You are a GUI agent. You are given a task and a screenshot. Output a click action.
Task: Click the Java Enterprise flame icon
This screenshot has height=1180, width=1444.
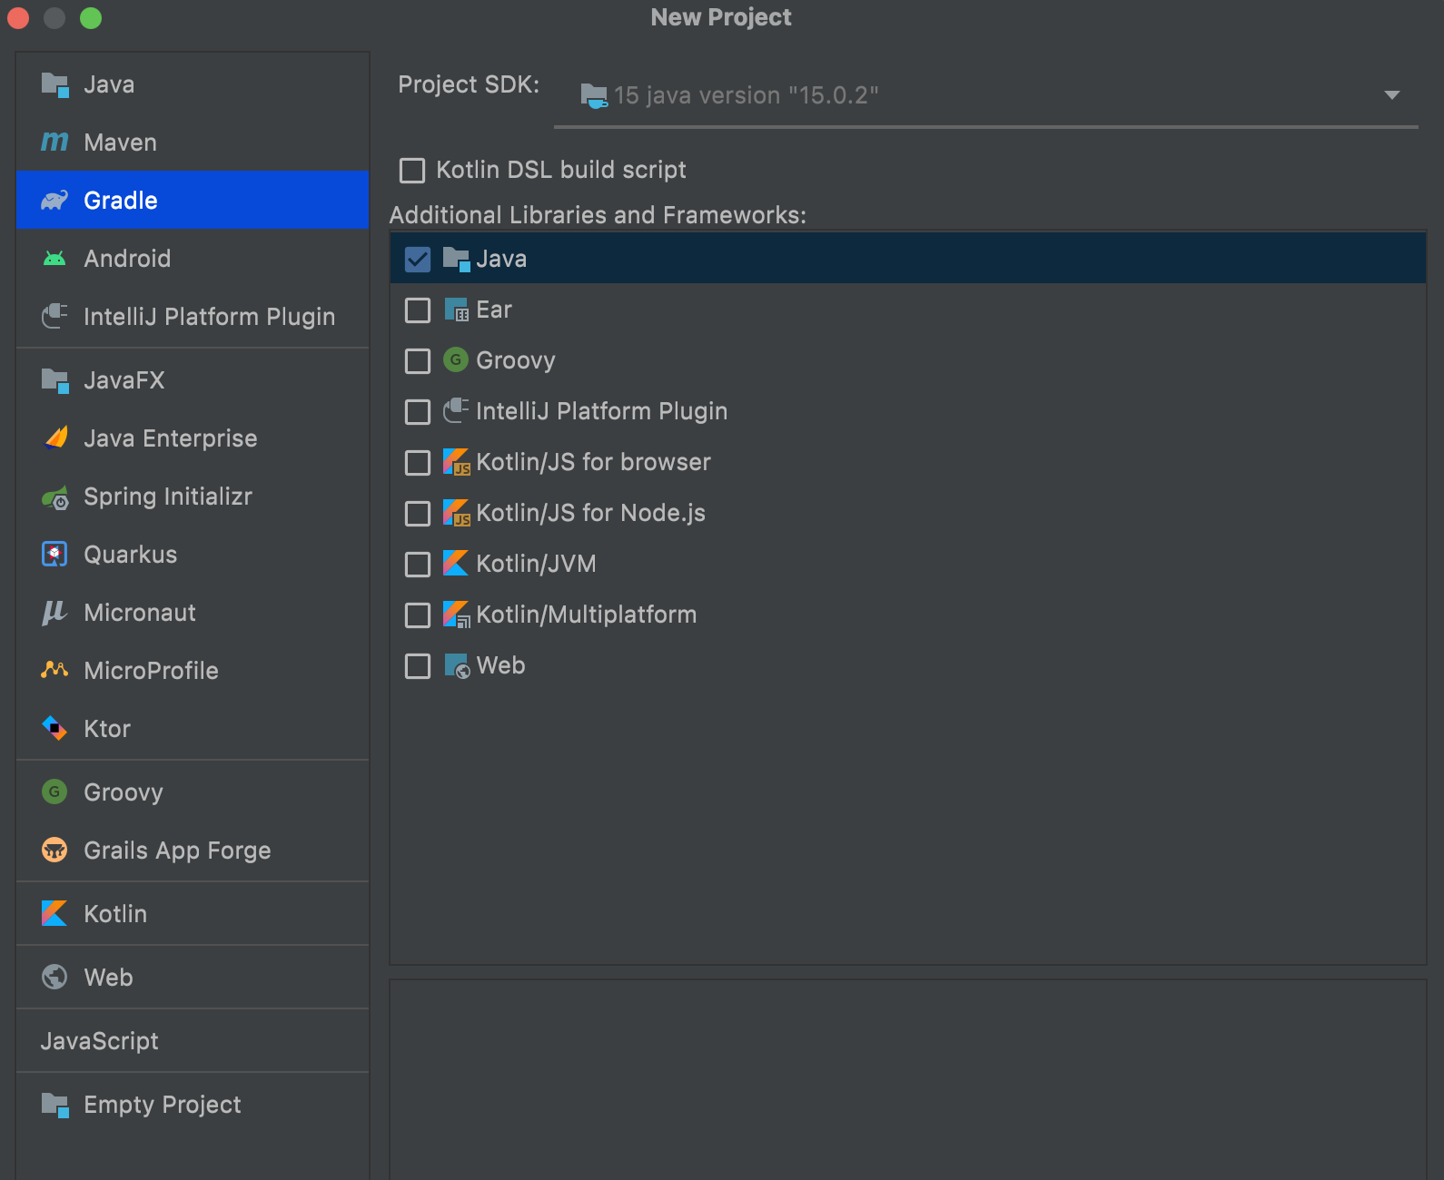tap(54, 438)
